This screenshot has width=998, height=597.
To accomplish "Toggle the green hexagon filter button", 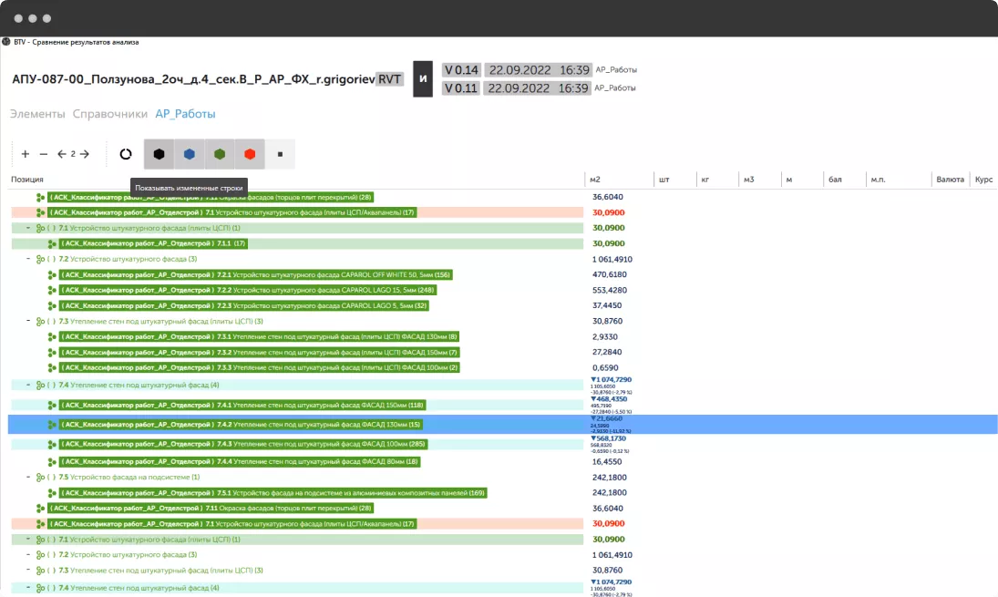I will click(x=220, y=154).
